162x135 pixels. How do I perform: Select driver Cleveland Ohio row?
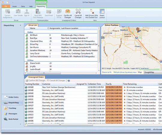tap(61, 41)
